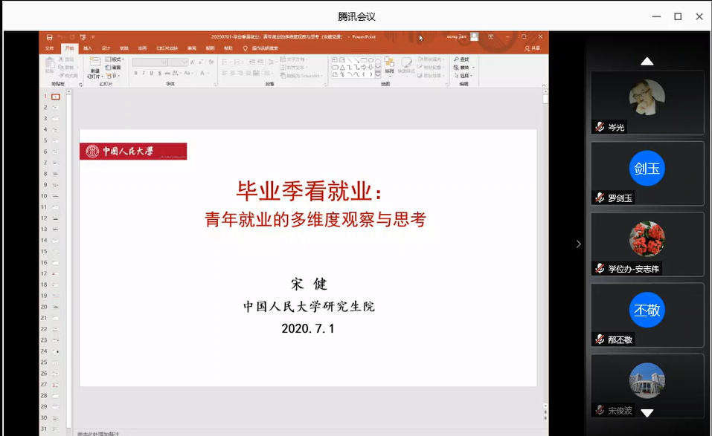Viewport: 712px width, 436px height.
Task: Open the Shape Outline dropdown
Action: pyautogui.click(x=429, y=68)
